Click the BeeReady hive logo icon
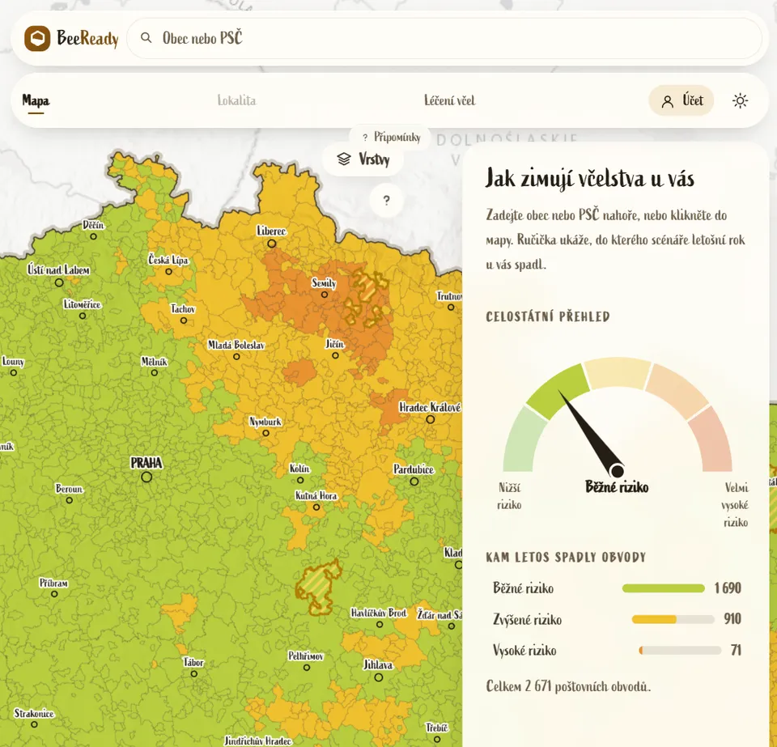 pos(37,38)
